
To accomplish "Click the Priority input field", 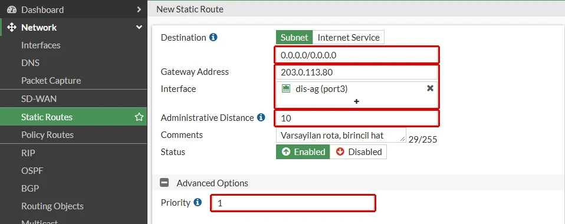I will [293, 203].
